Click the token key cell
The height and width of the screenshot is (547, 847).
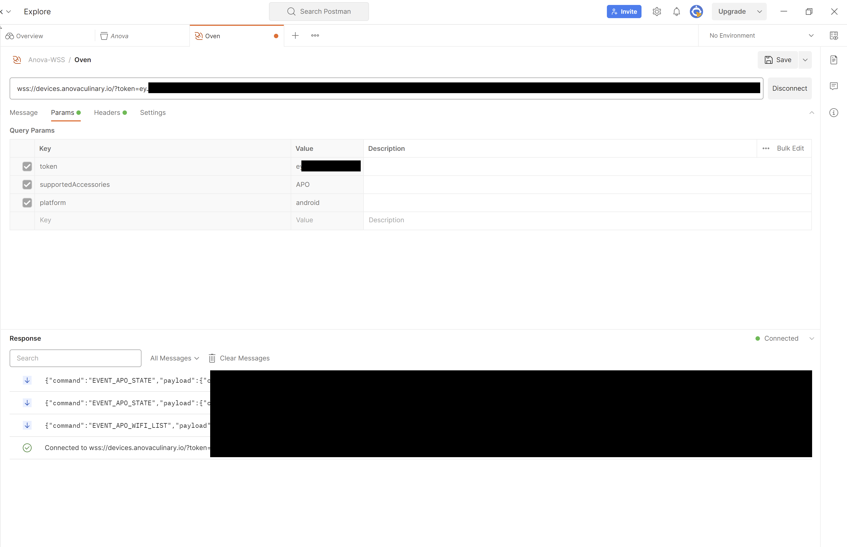click(163, 166)
